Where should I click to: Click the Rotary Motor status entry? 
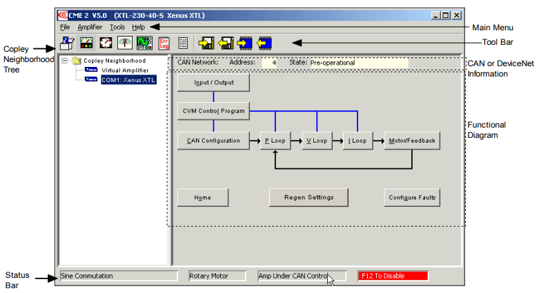pyautogui.click(x=217, y=276)
